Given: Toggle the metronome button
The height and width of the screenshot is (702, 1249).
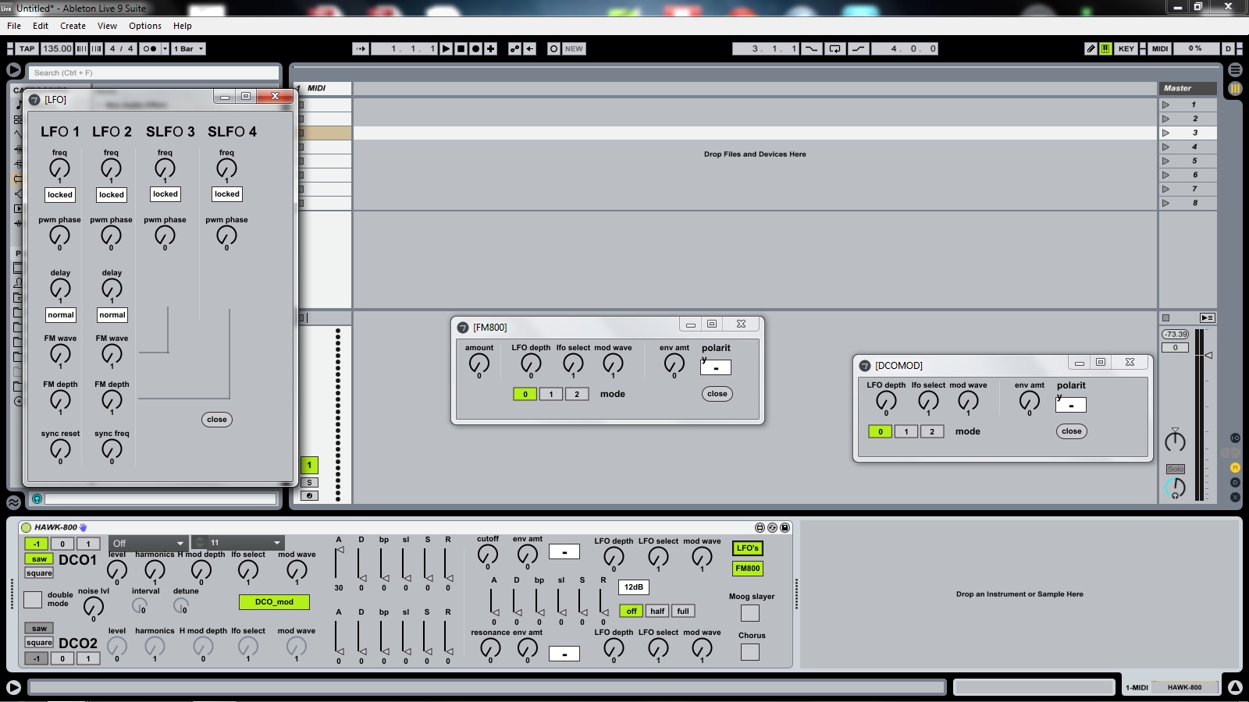Looking at the screenshot, I should tap(150, 48).
